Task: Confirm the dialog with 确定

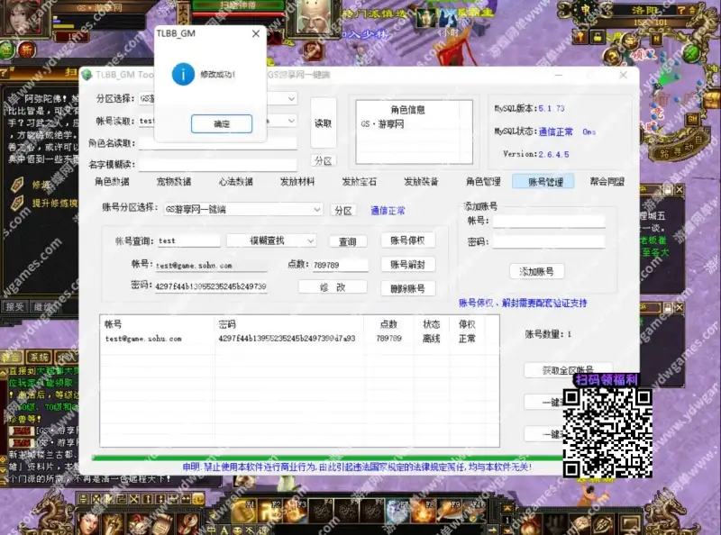Action: [x=222, y=123]
